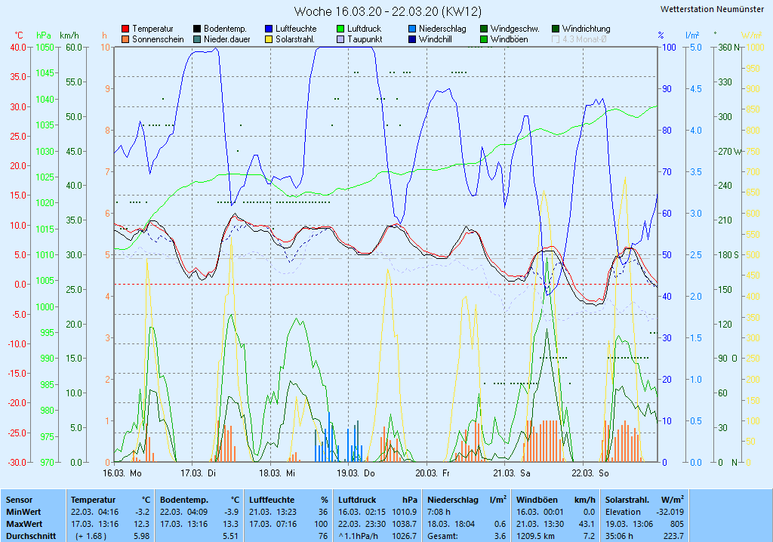This screenshot has height=542, width=773.
Task: Click the Niederschlag legend label
Action: click(442, 29)
